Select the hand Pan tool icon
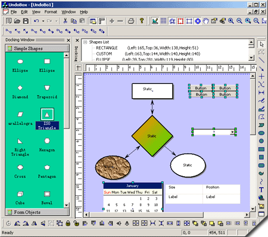Image resolution: width=268 pixels, height=237 pixels. click(206, 21)
